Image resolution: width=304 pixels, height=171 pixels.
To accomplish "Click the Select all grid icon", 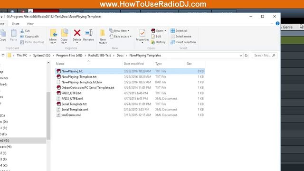I will coord(172,30).
